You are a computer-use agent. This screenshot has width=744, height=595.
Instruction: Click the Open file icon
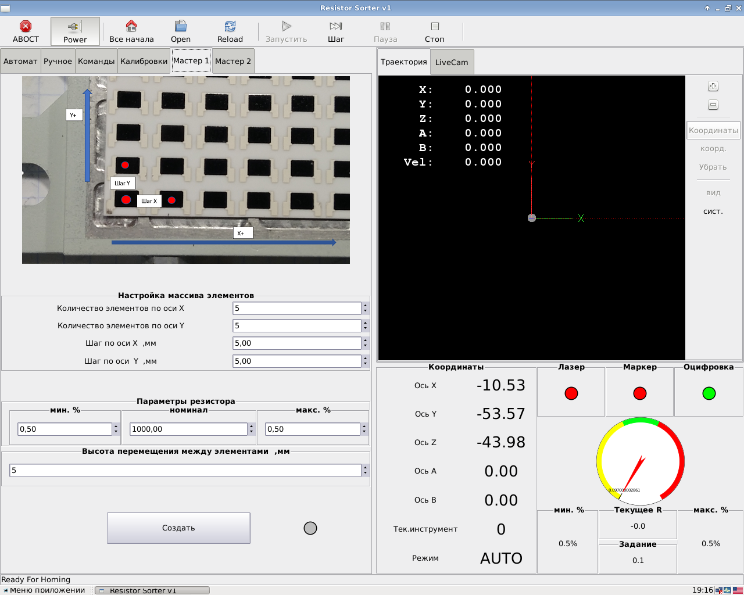[181, 27]
